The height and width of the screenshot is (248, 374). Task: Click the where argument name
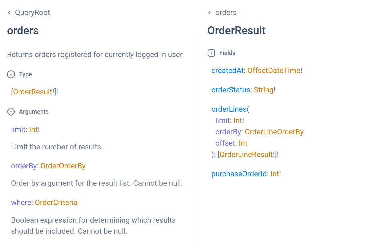pos(21,202)
